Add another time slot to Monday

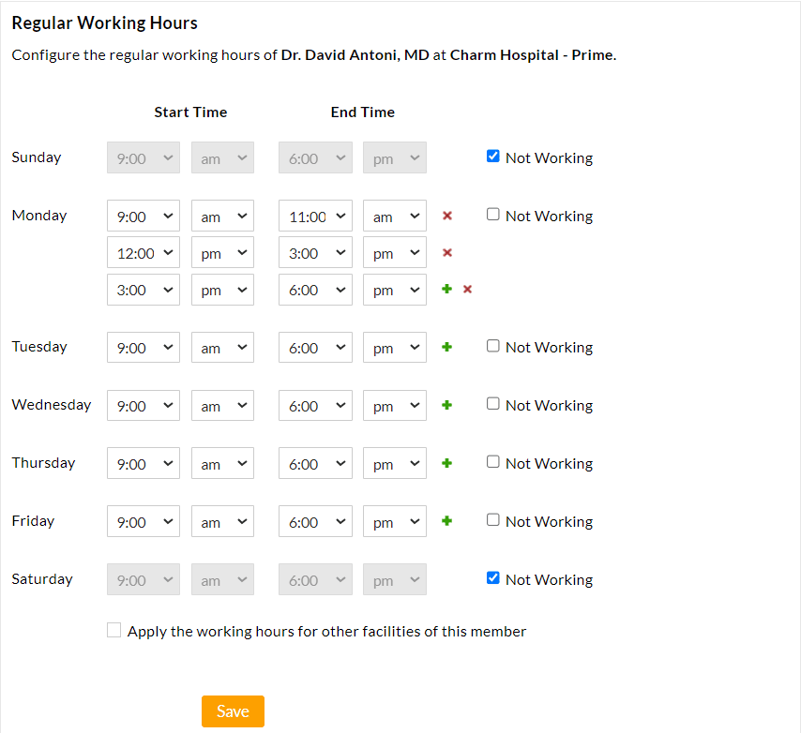[446, 289]
